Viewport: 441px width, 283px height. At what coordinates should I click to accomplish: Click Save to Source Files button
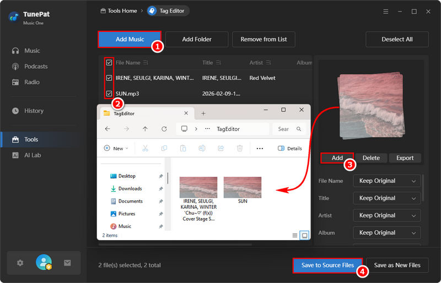327,265
